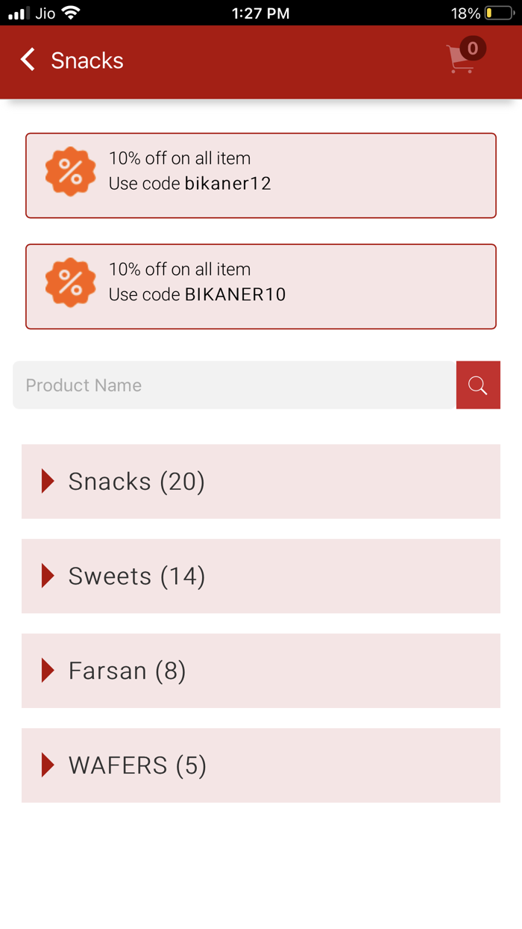Open the Snacks title in the header bar
522x929 pixels.
[87, 60]
